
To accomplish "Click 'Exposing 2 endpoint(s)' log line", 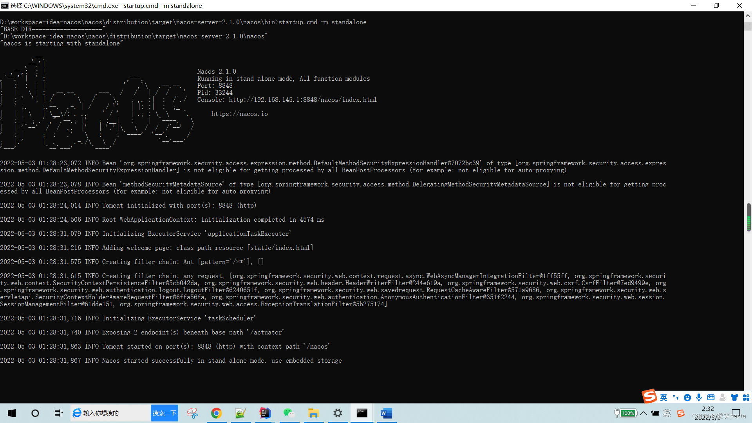I will click(x=142, y=333).
